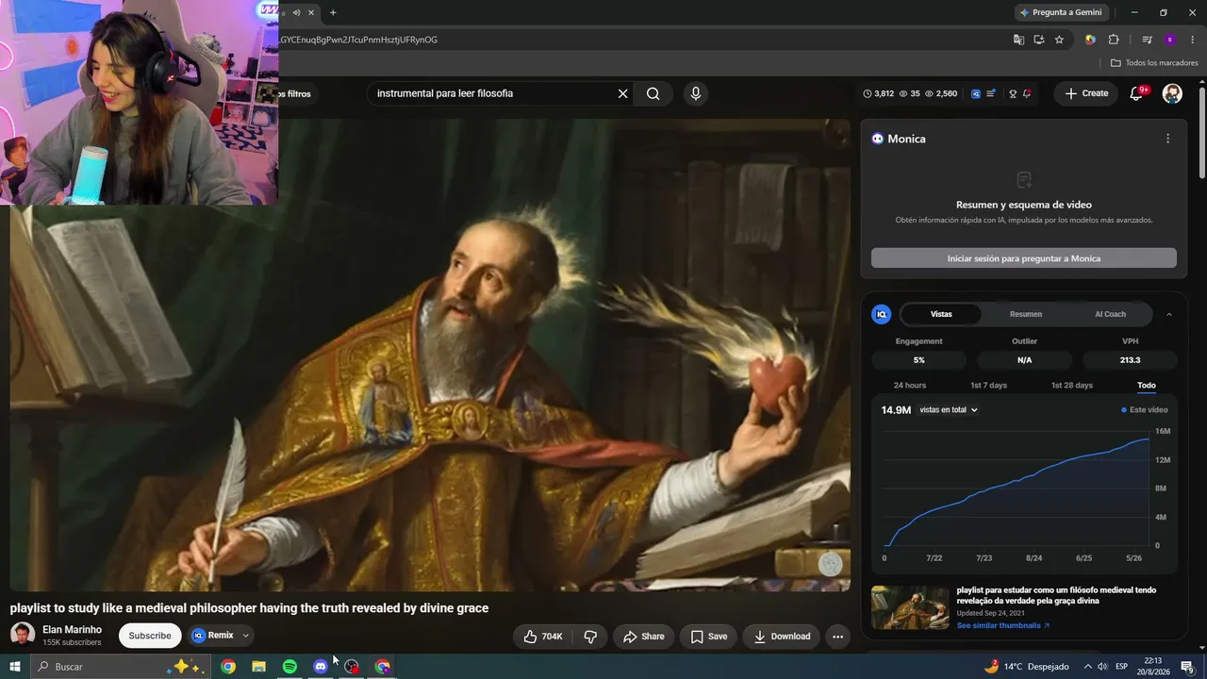Click the vidIQ logo in the stats panel
Screen dimensions: 1207x679
(x=882, y=314)
